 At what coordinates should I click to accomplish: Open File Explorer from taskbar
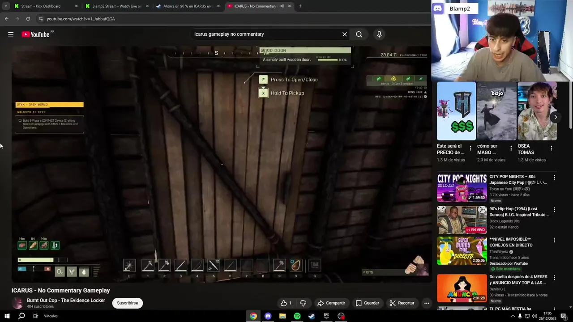[x=282, y=316]
